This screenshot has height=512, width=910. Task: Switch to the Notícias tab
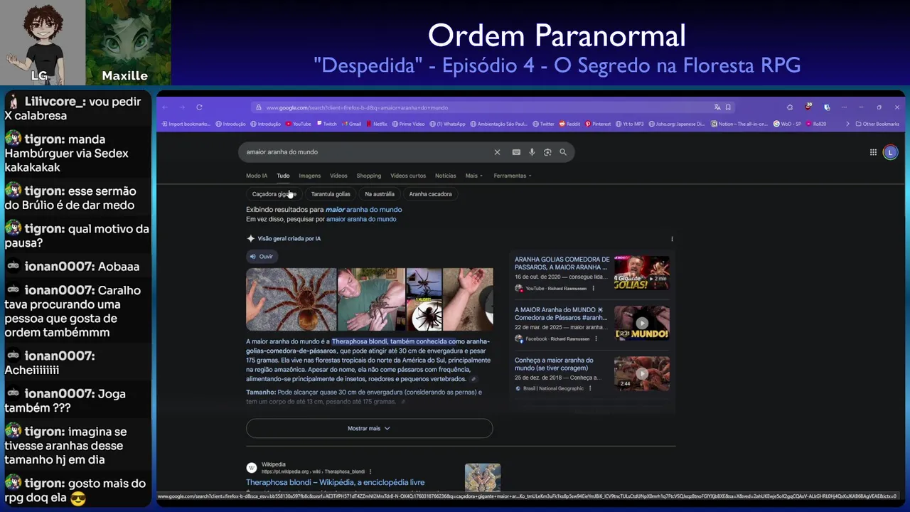tap(445, 176)
